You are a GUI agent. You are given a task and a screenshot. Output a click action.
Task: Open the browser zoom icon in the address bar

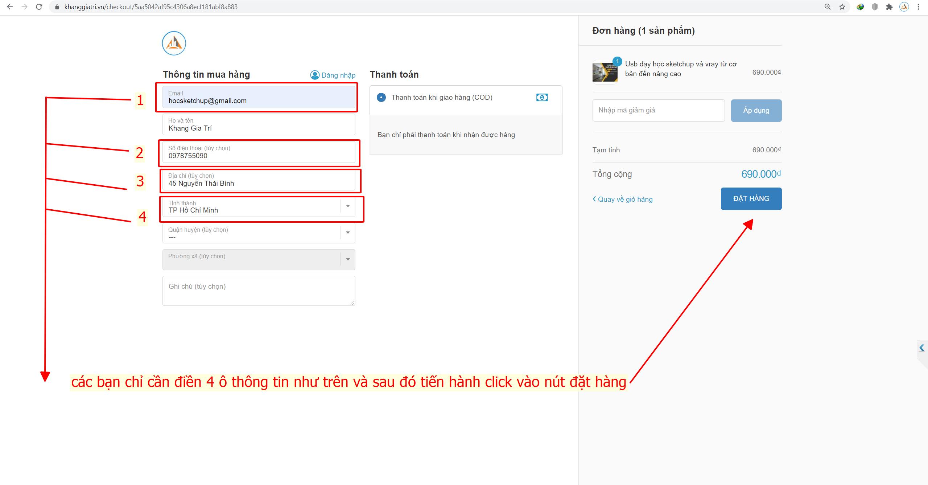[828, 7]
